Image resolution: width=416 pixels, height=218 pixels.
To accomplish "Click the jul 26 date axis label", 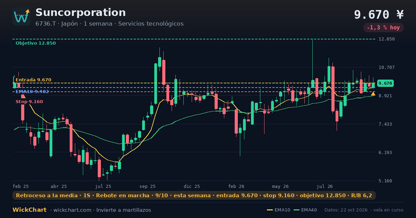I will pyautogui.click(x=325, y=187).
